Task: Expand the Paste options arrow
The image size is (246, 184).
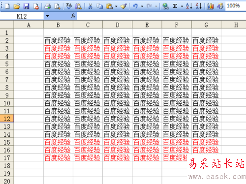Action: coord(116,6)
